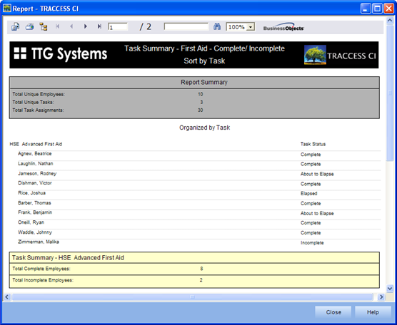Screen dimensions: 397x325
Task: Click the Export Report icon
Action: click(16, 26)
